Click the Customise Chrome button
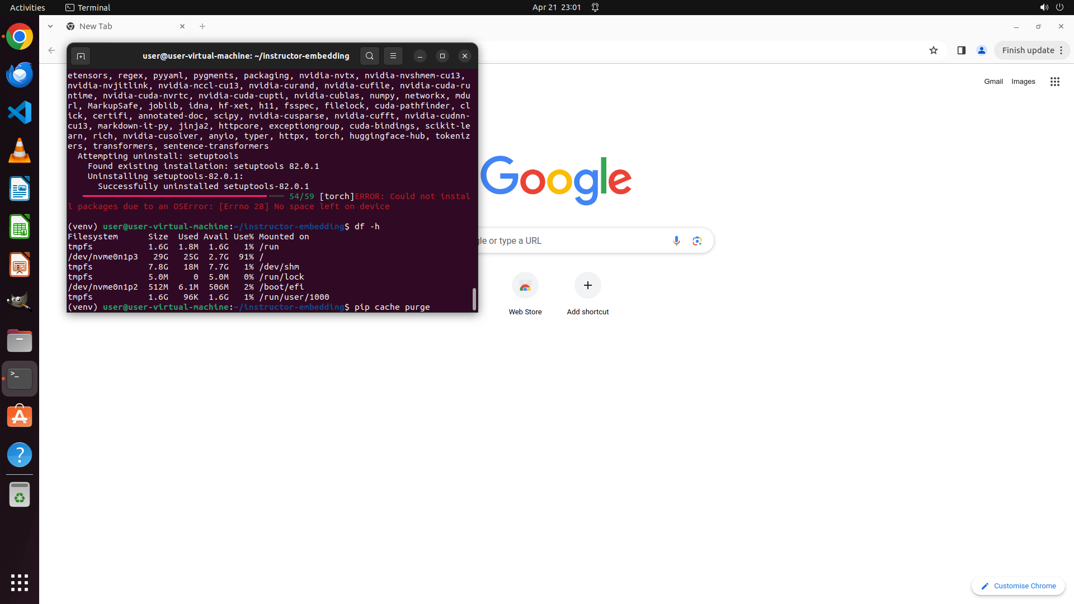 1018,586
